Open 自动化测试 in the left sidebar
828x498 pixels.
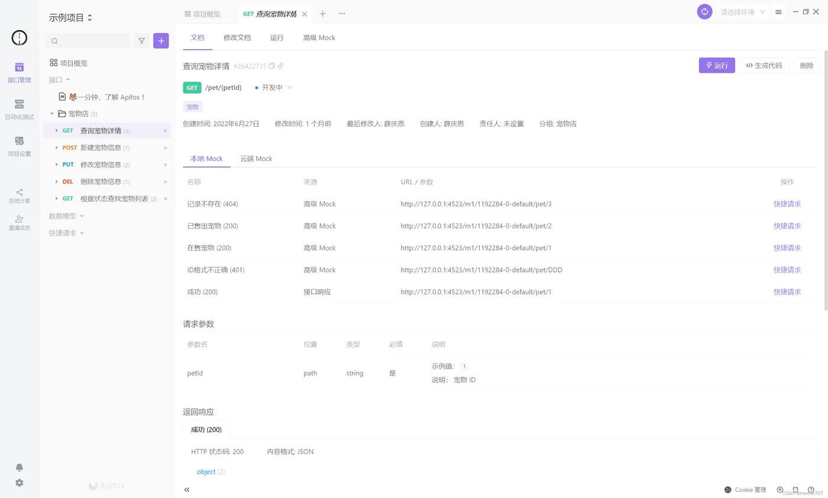(20, 109)
